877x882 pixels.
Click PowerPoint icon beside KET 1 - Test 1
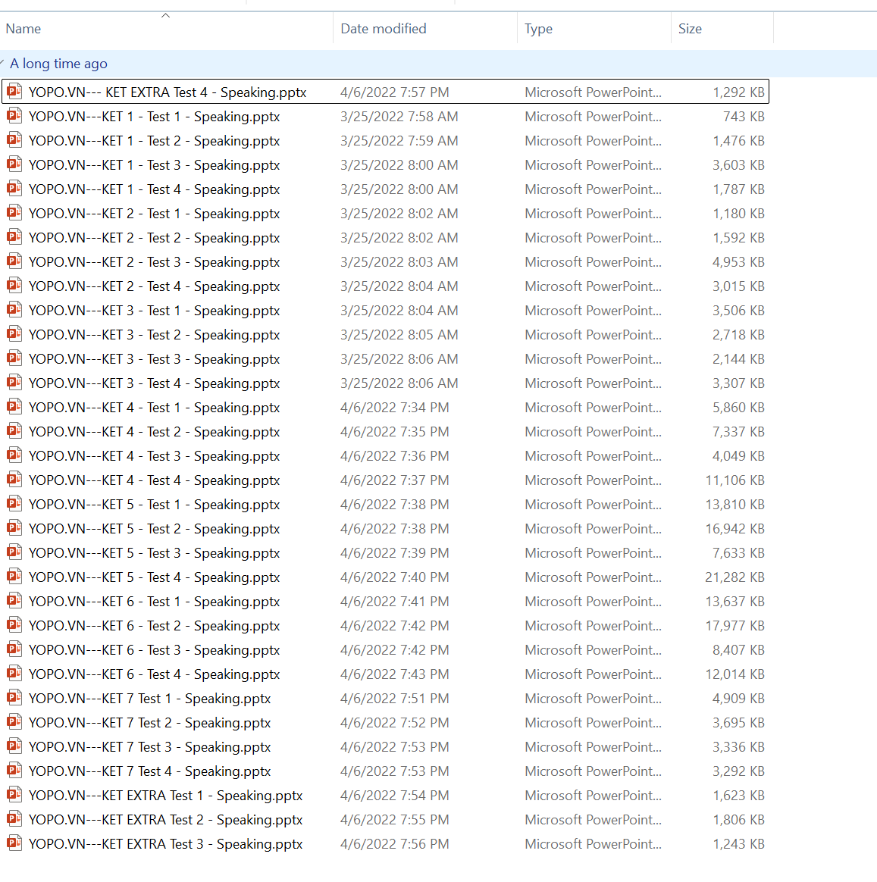(14, 116)
